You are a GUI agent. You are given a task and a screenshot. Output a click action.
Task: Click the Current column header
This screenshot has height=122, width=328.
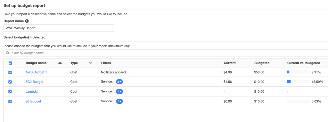pos(230,63)
